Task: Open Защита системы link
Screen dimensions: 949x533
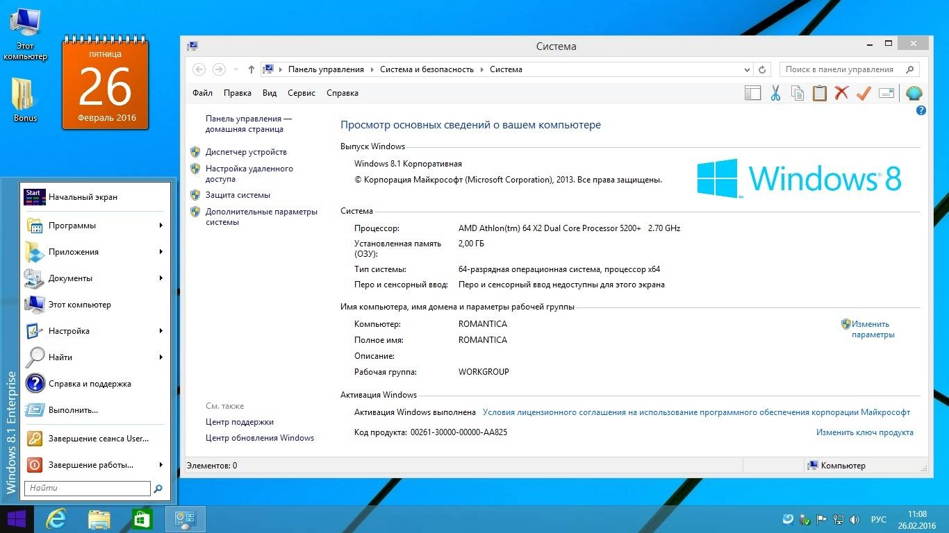Action: [238, 195]
